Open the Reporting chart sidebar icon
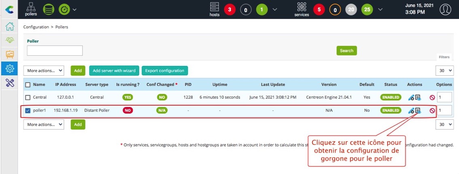 click(9, 55)
